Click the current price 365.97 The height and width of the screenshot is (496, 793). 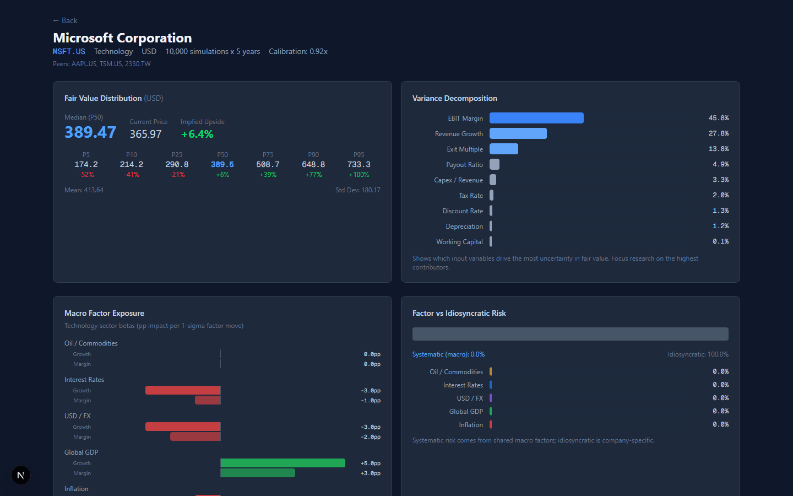click(146, 134)
